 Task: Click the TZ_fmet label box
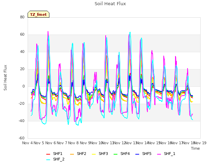(x=38, y=14)
